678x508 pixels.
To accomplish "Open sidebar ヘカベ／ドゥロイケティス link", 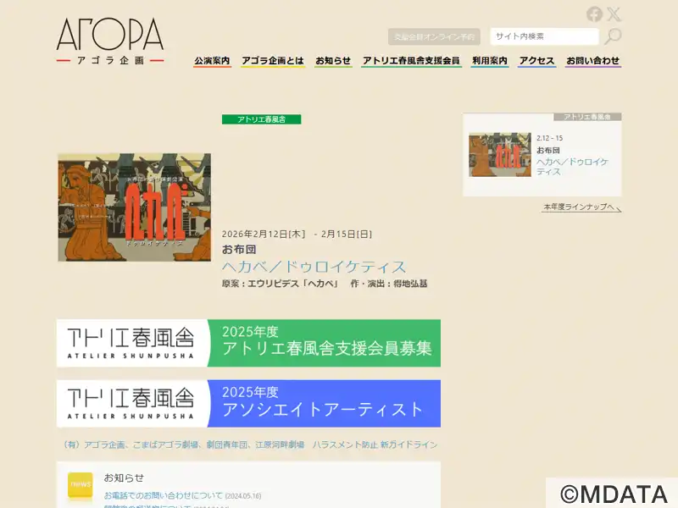I will click(x=573, y=167).
